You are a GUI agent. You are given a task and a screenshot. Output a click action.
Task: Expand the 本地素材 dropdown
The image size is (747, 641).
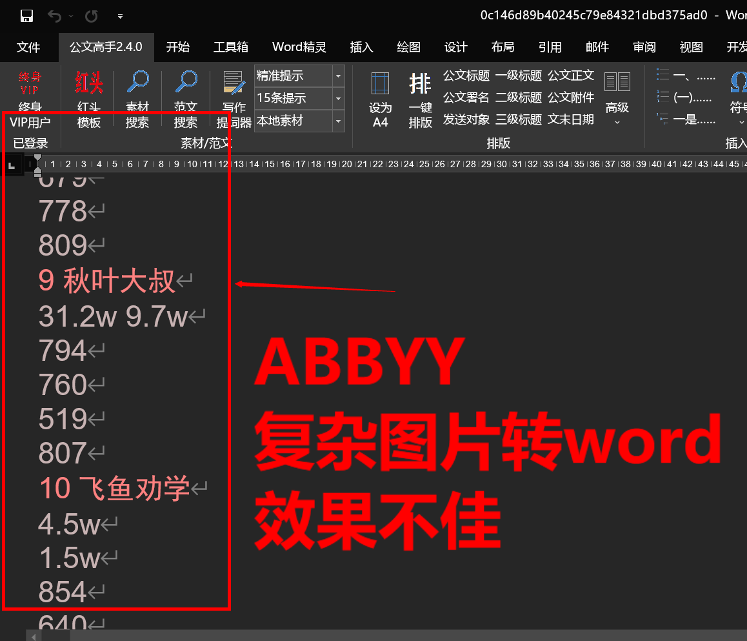pos(338,121)
